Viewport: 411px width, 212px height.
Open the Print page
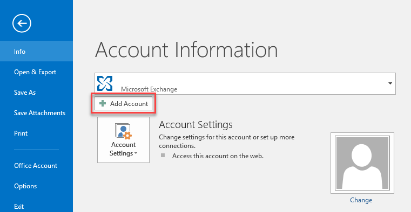(x=36, y=133)
